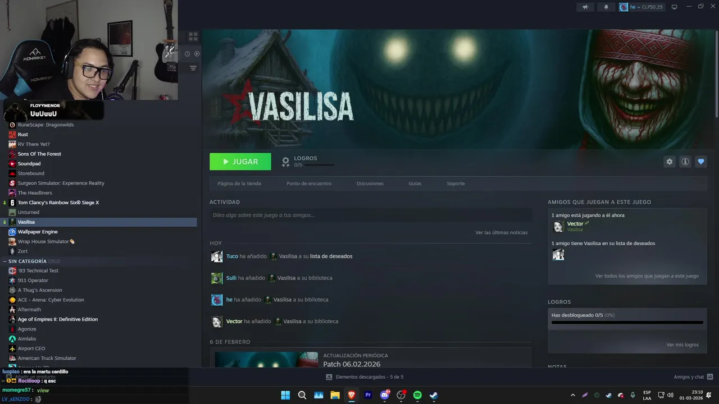This screenshot has width=719, height=404.
Task: Open the Steam notifications bell
Action: 606,7
